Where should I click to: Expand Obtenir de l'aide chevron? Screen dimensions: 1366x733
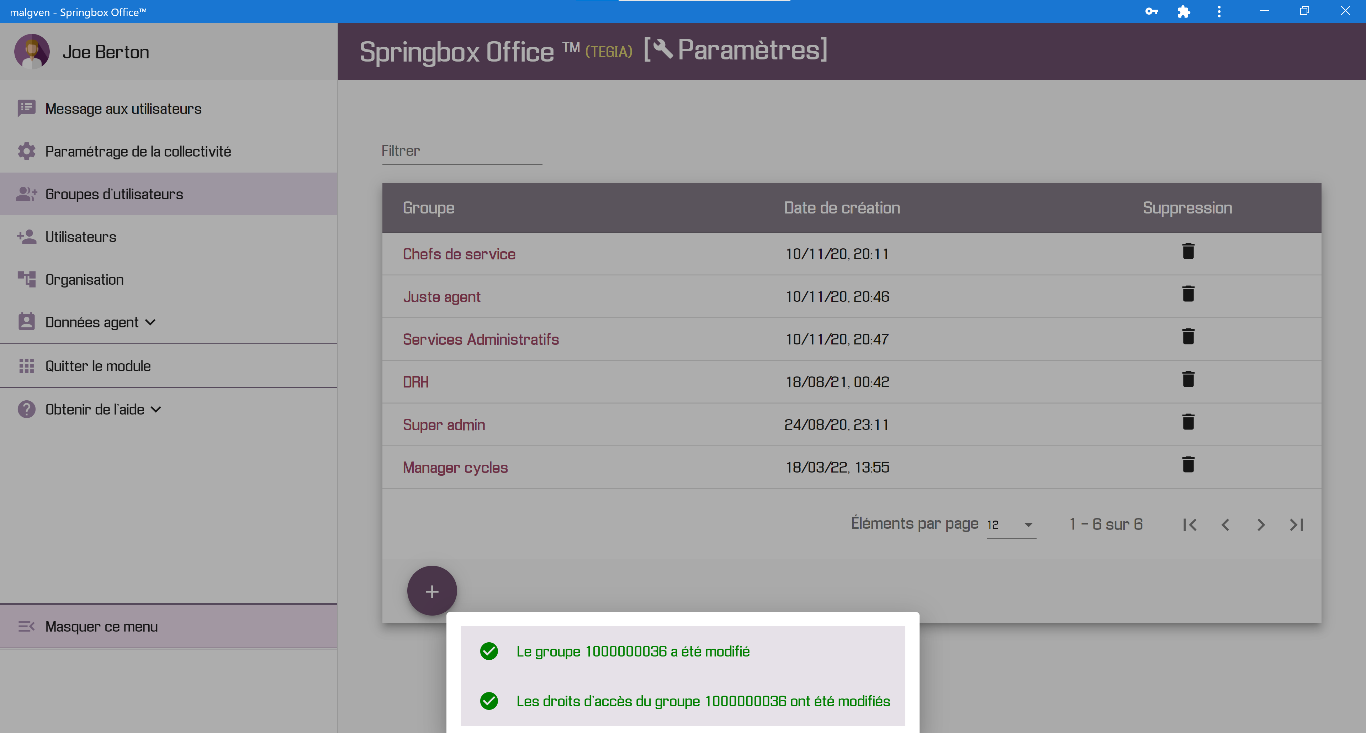pyautogui.click(x=155, y=410)
